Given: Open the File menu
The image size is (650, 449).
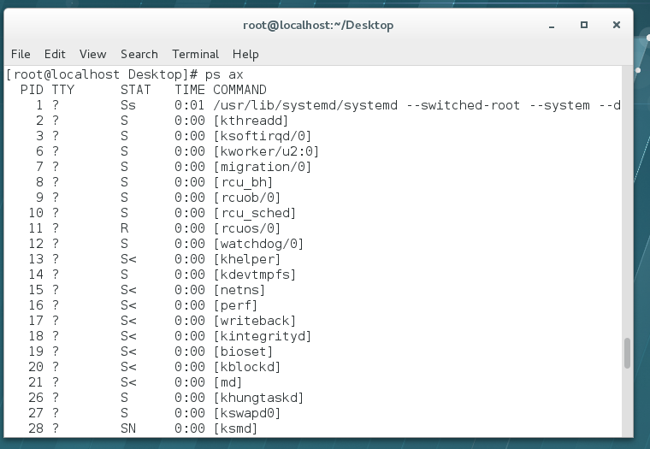Looking at the screenshot, I should 21,54.
